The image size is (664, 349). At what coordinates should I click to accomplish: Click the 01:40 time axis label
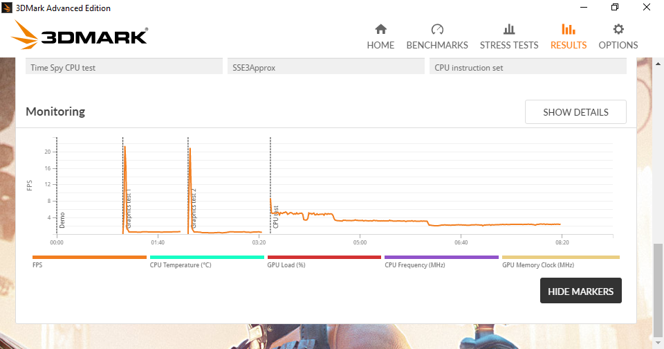click(x=158, y=242)
